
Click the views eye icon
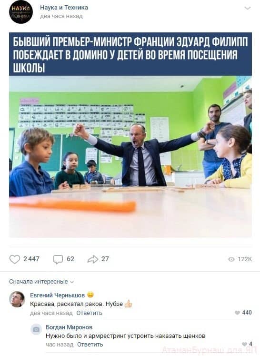point(231,259)
